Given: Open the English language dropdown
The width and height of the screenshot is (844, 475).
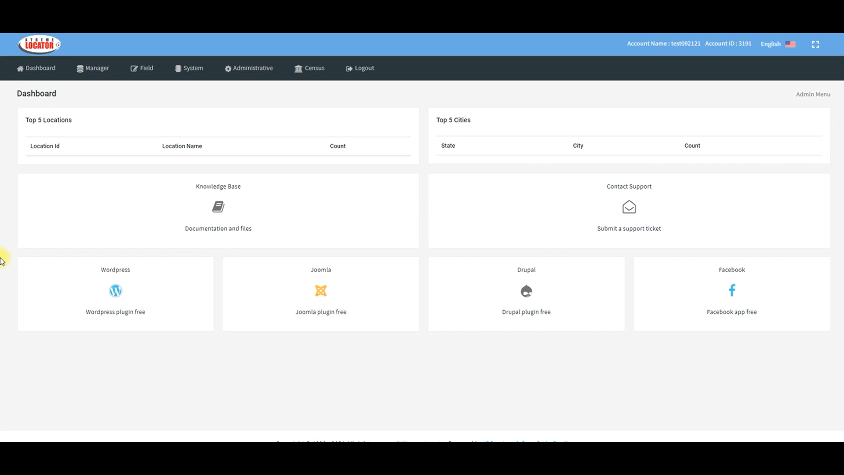Looking at the screenshot, I should [x=778, y=44].
